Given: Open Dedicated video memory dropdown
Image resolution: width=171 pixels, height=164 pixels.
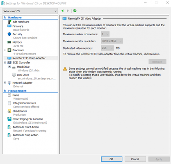Looking at the screenshot, I should pyautogui.click(x=107, y=48).
